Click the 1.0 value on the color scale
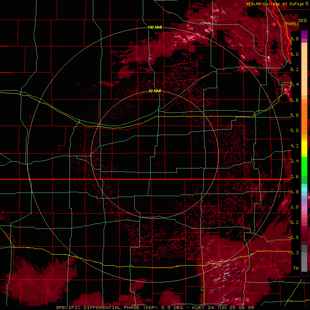The width and height of the screenshot is (310, 310). pos(294,207)
